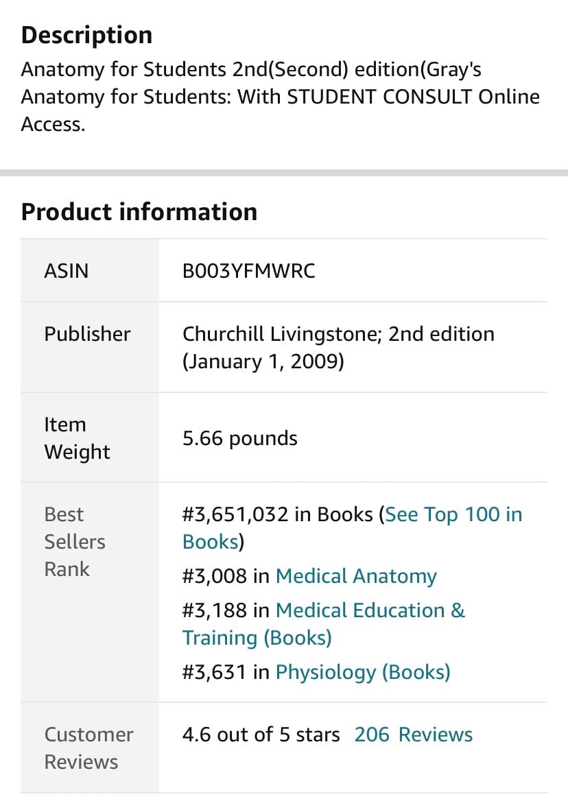Click the Description heading
The width and height of the screenshot is (568, 812).
coord(86,35)
